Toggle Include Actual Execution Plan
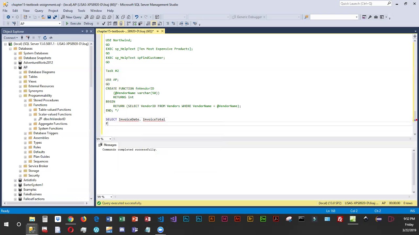Screen dimensions: 419x235 (x=129, y=23)
